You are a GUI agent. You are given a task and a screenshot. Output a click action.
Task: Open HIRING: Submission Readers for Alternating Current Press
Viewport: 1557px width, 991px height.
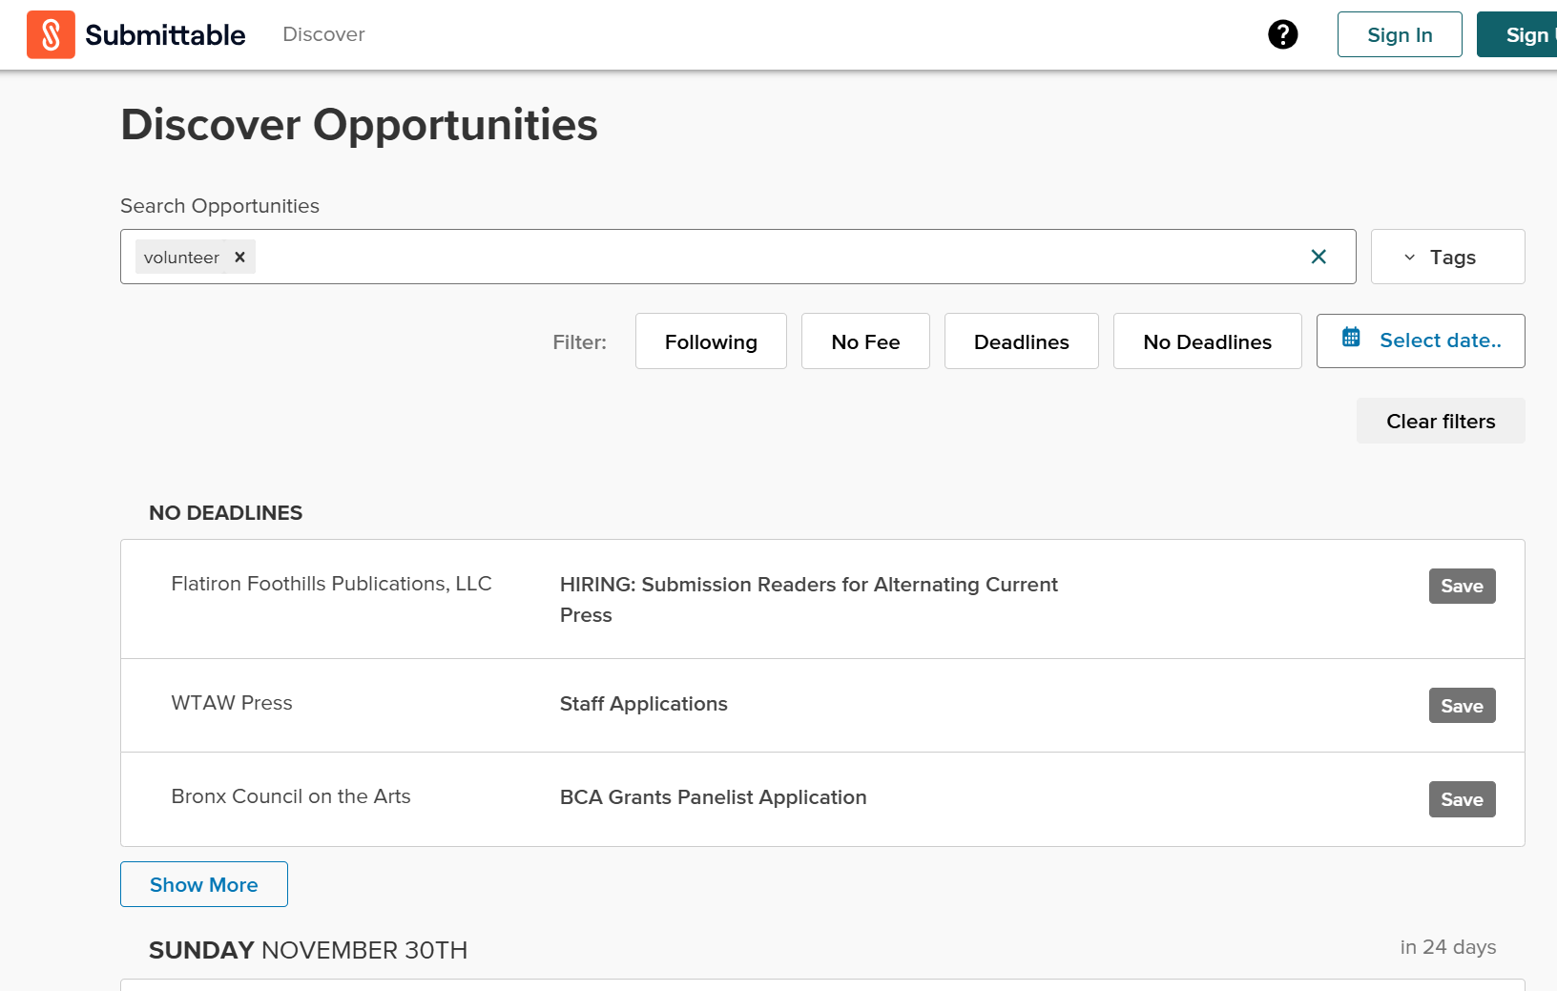tap(808, 599)
